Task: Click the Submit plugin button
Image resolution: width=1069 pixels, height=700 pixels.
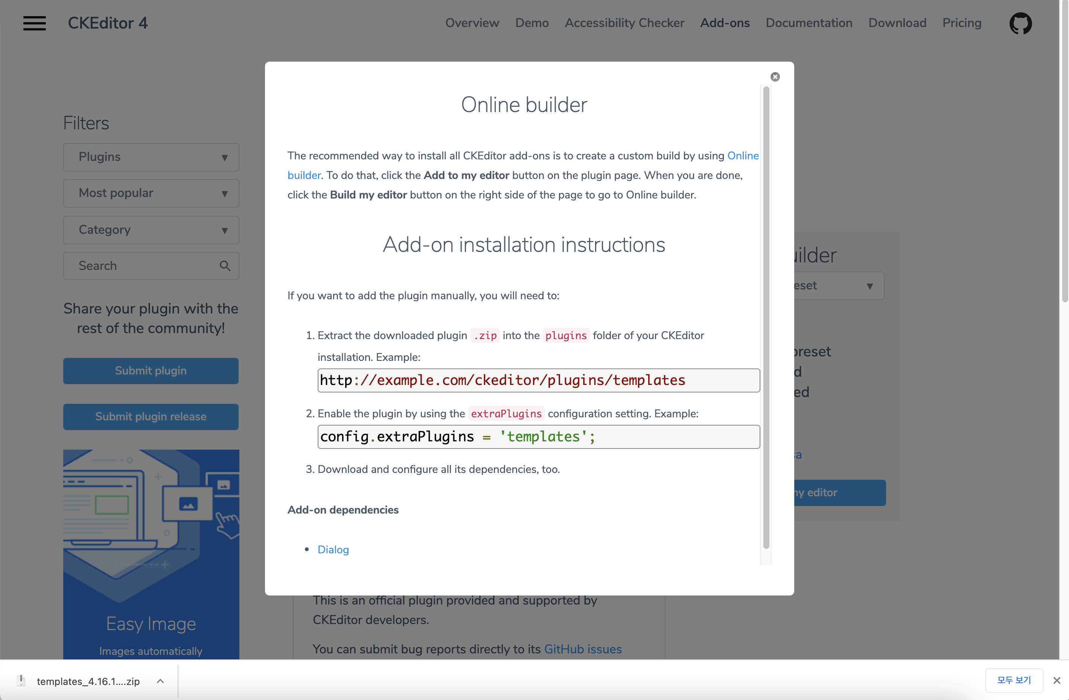Action: [151, 371]
